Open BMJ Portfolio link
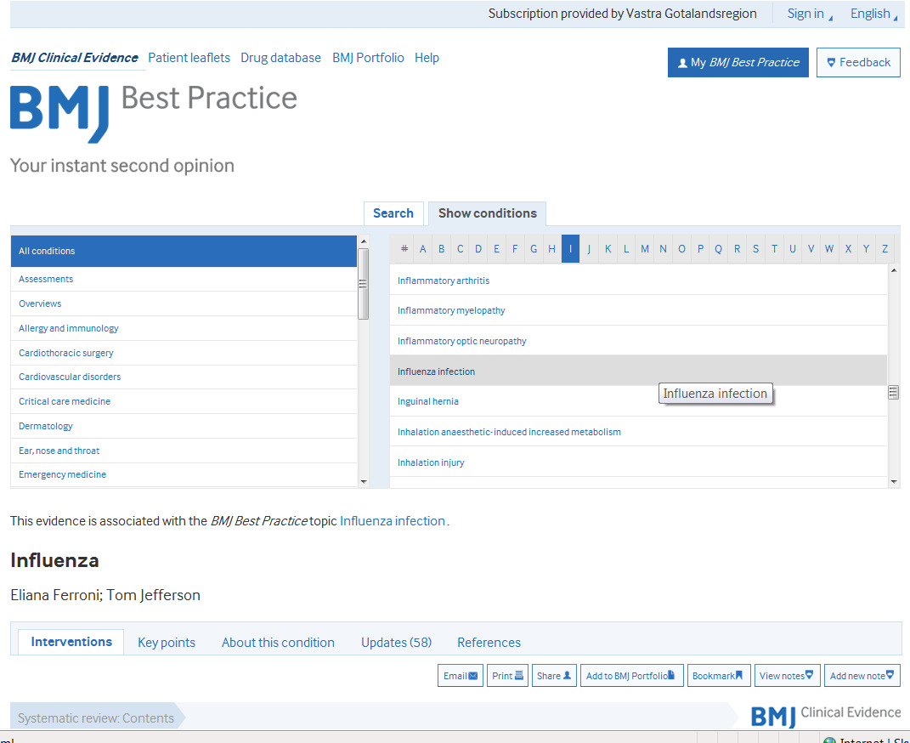This screenshot has height=743, width=910. 368,58
